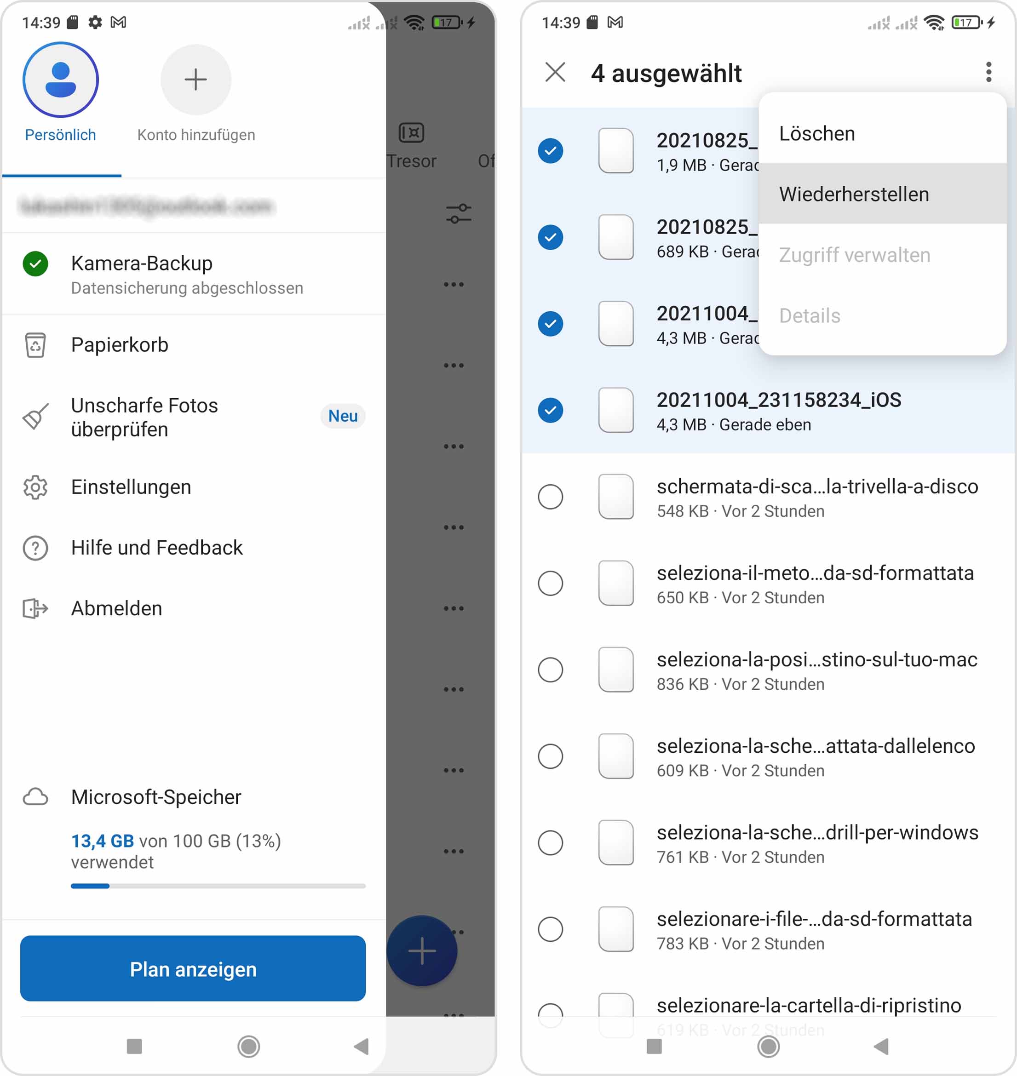Select the seleziona-il-meto…da-sd-formattata circle
1017x1076 pixels.
pos(550,583)
